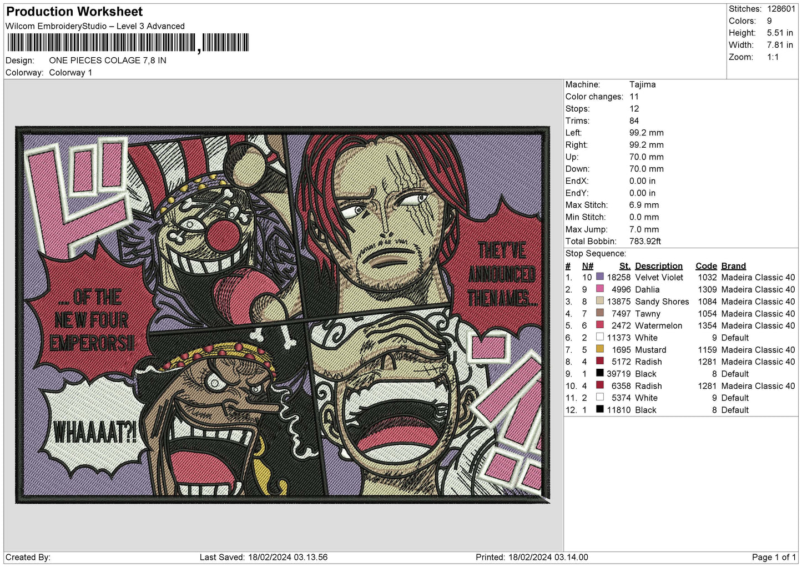The width and height of the screenshot is (802, 567).
Task: Click the thread code "1354"
Action: point(707,325)
